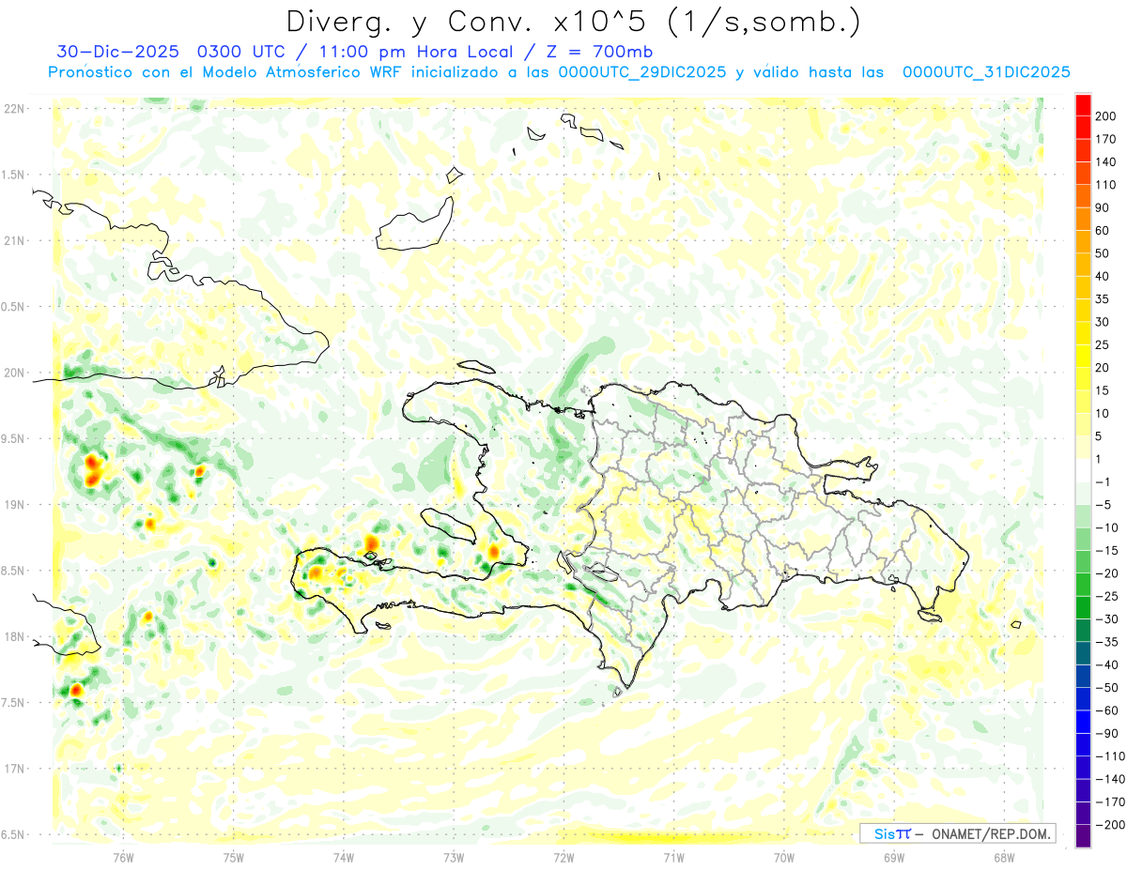Screen dimensions: 1127x870
Task: Click the latitude label '21N'
Action: point(14,240)
